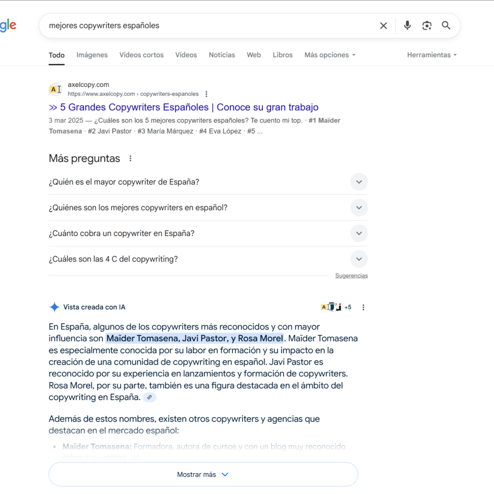Clear the search box text
The height and width of the screenshot is (494, 494).
pyautogui.click(x=384, y=26)
